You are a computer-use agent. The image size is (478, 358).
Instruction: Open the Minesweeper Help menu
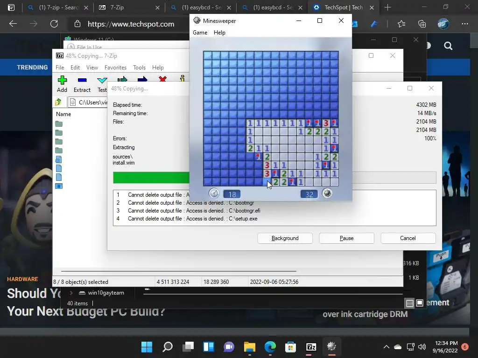pos(219,33)
